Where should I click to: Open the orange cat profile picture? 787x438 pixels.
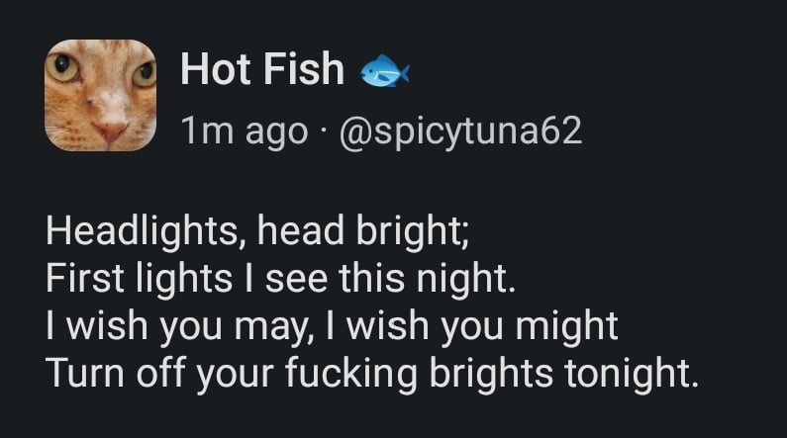(x=102, y=96)
